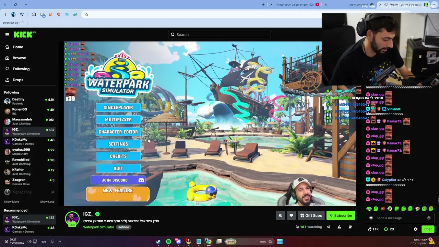Click the green Chat send button

tap(428, 229)
